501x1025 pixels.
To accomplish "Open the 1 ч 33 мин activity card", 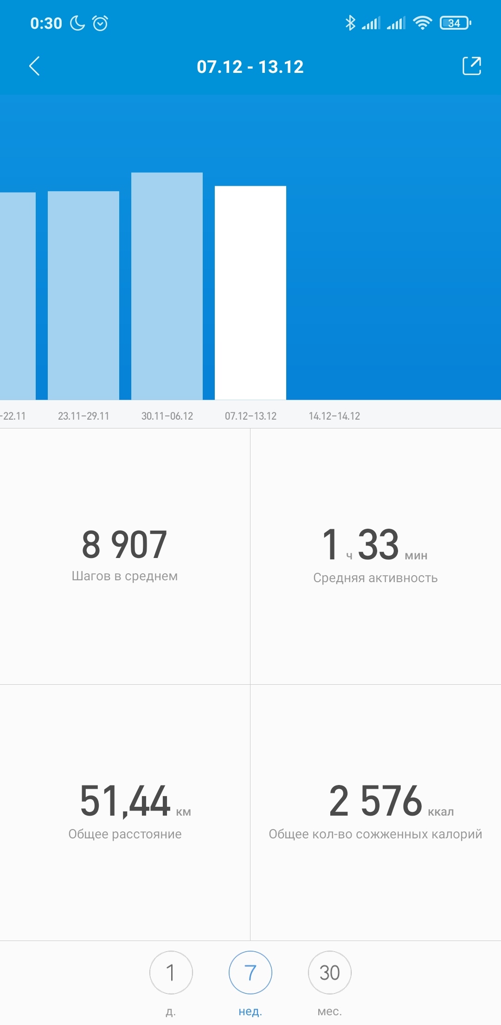I will [376, 556].
